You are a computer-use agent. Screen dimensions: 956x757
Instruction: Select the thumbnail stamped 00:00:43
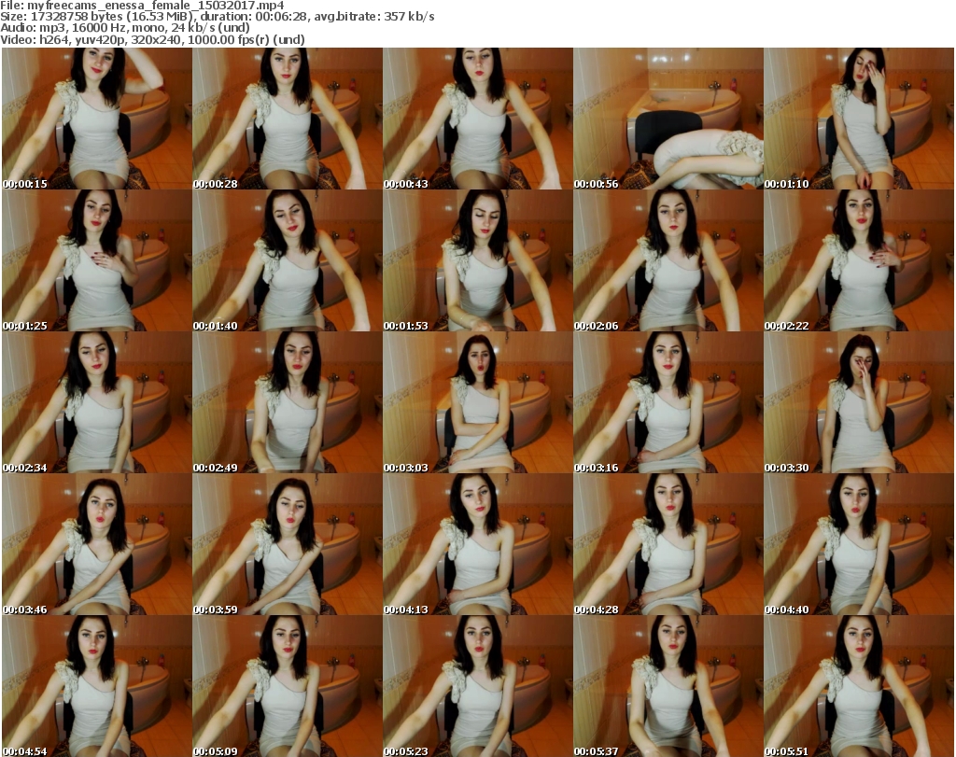(x=477, y=119)
